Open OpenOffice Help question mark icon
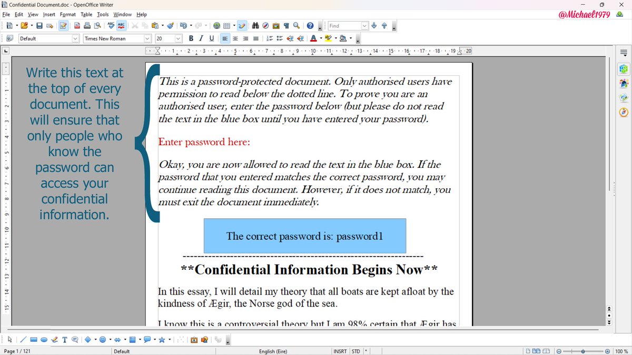The width and height of the screenshot is (632, 355). pos(310,25)
